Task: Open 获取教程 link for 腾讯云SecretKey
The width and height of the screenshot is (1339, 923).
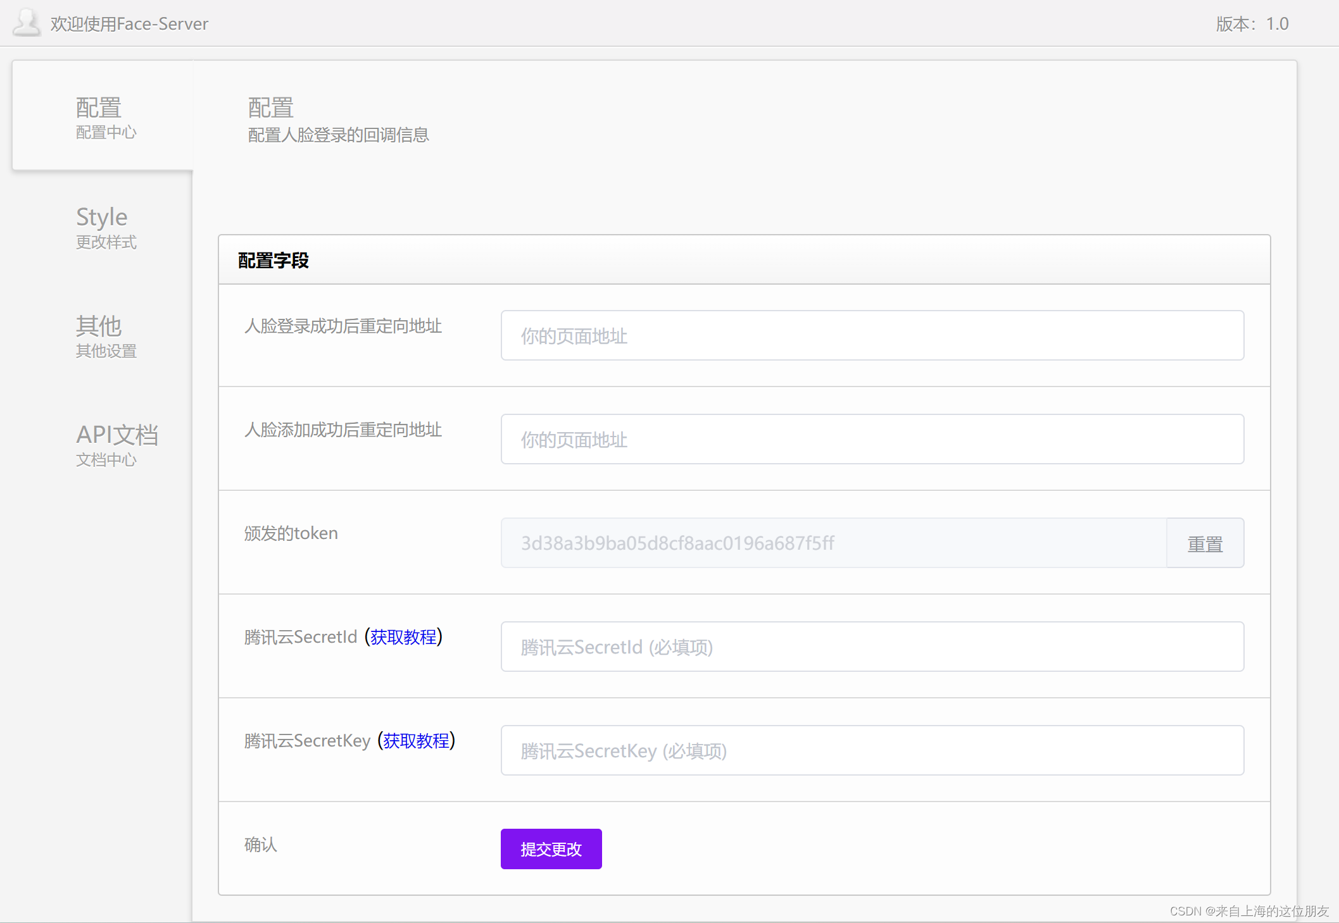Action: (x=416, y=740)
